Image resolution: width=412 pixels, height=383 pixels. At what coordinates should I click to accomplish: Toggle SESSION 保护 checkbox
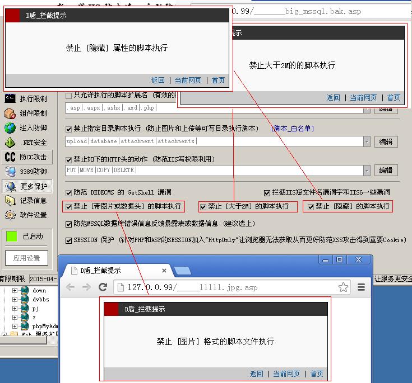point(68,240)
